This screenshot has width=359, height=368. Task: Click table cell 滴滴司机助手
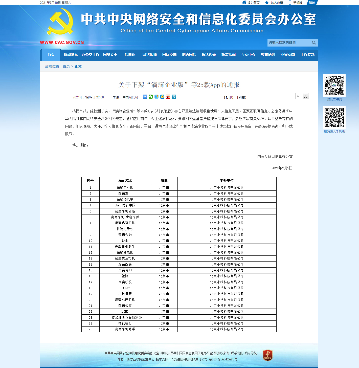click(x=125, y=329)
